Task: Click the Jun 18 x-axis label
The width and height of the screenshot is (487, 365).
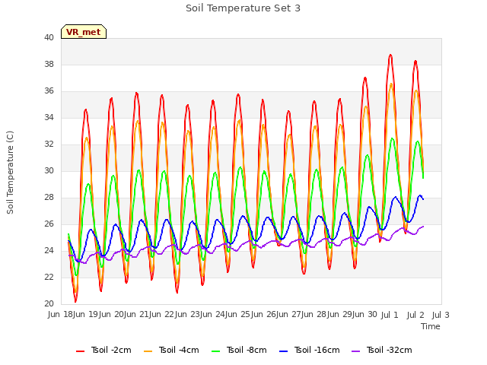Action: click(62, 315)
